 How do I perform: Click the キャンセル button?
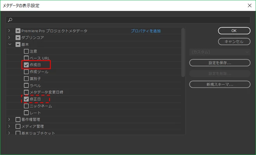(234, 41)
